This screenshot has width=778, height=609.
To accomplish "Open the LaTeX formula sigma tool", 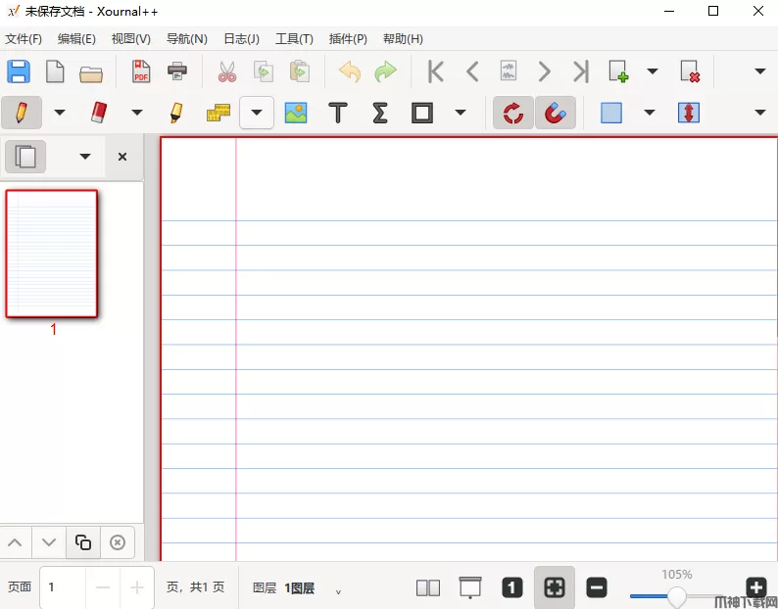I will (380, 113).
